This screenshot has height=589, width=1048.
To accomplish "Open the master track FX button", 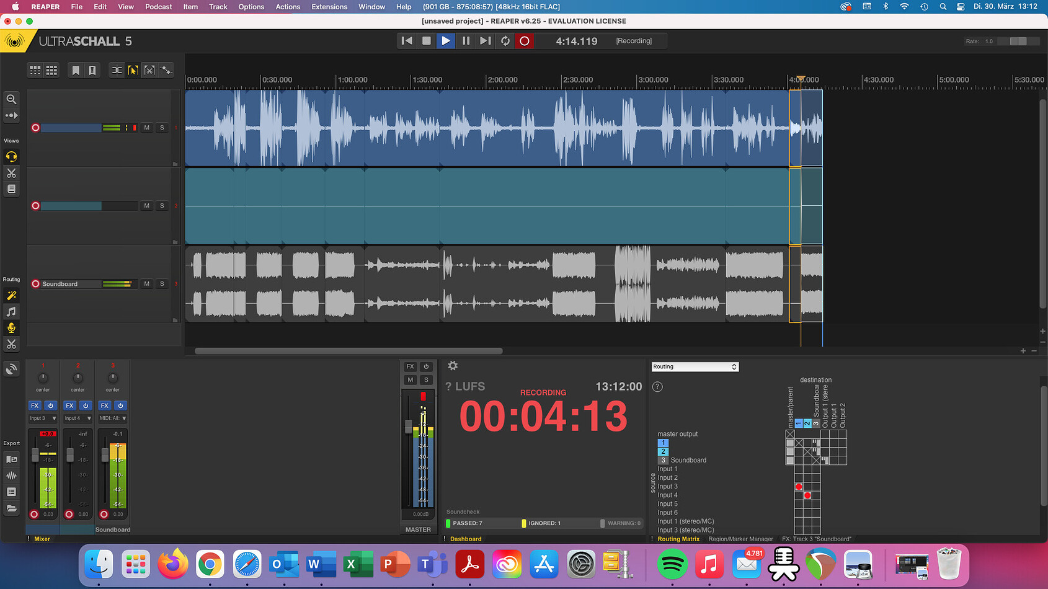I will [x=410, y=366].
